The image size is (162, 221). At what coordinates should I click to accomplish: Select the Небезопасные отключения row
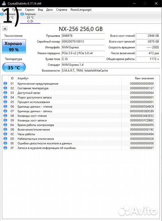[79, 139]
